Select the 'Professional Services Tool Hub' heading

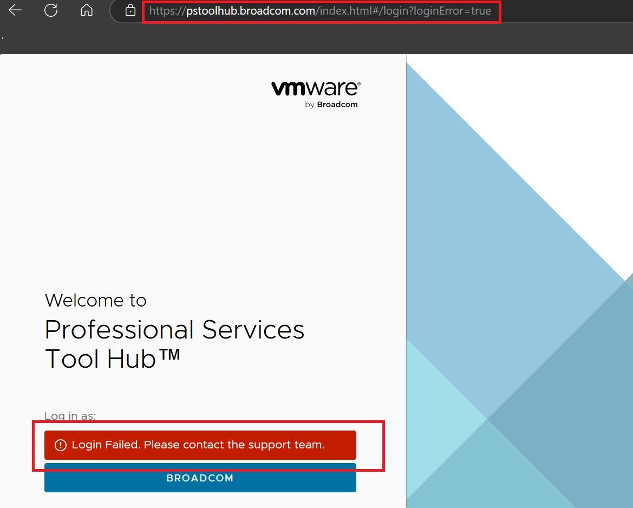tap(174, 344)
